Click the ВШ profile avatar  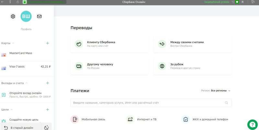tap(26, 16)
